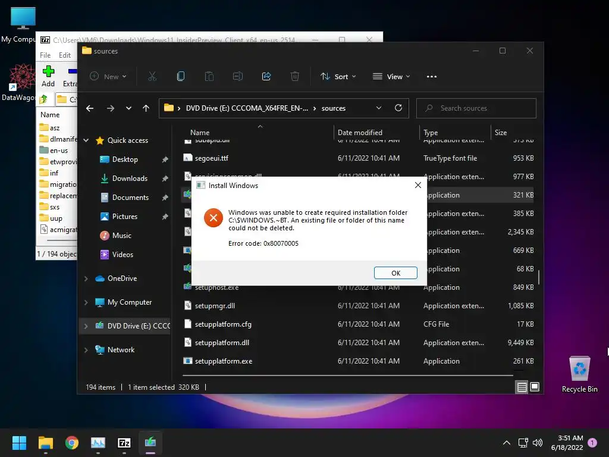Expand the DVD Drive (E:) tree node
The image size is (609, 457).
86,326
